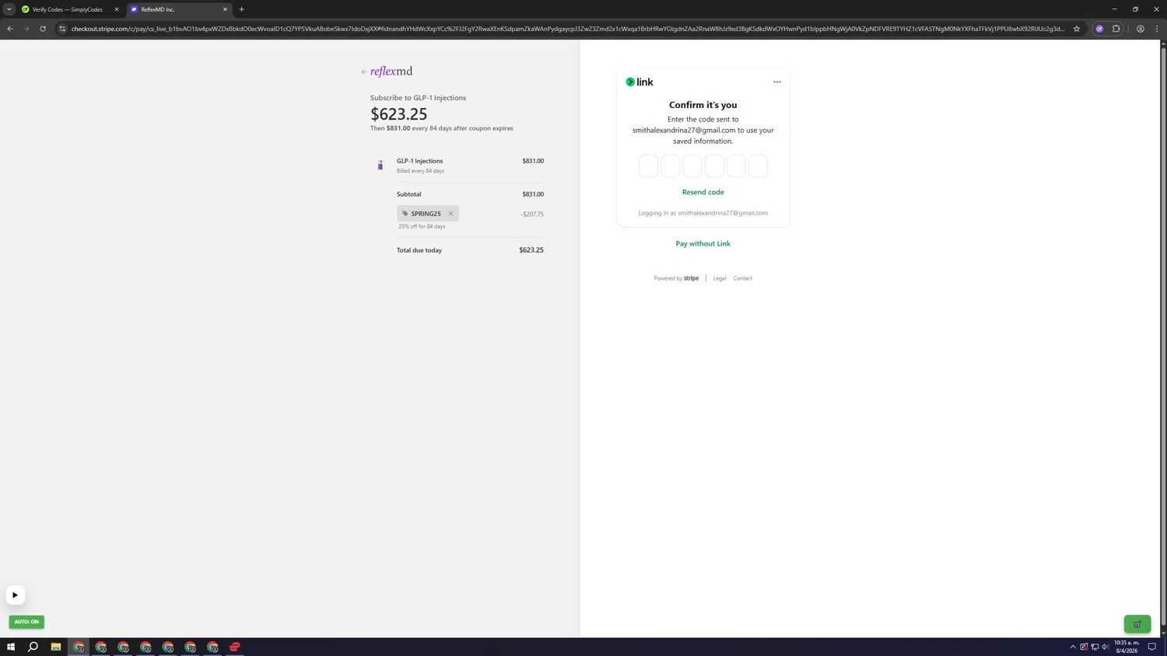
Task: Click the 'Total due today' label
Action: tap(419, 250)
